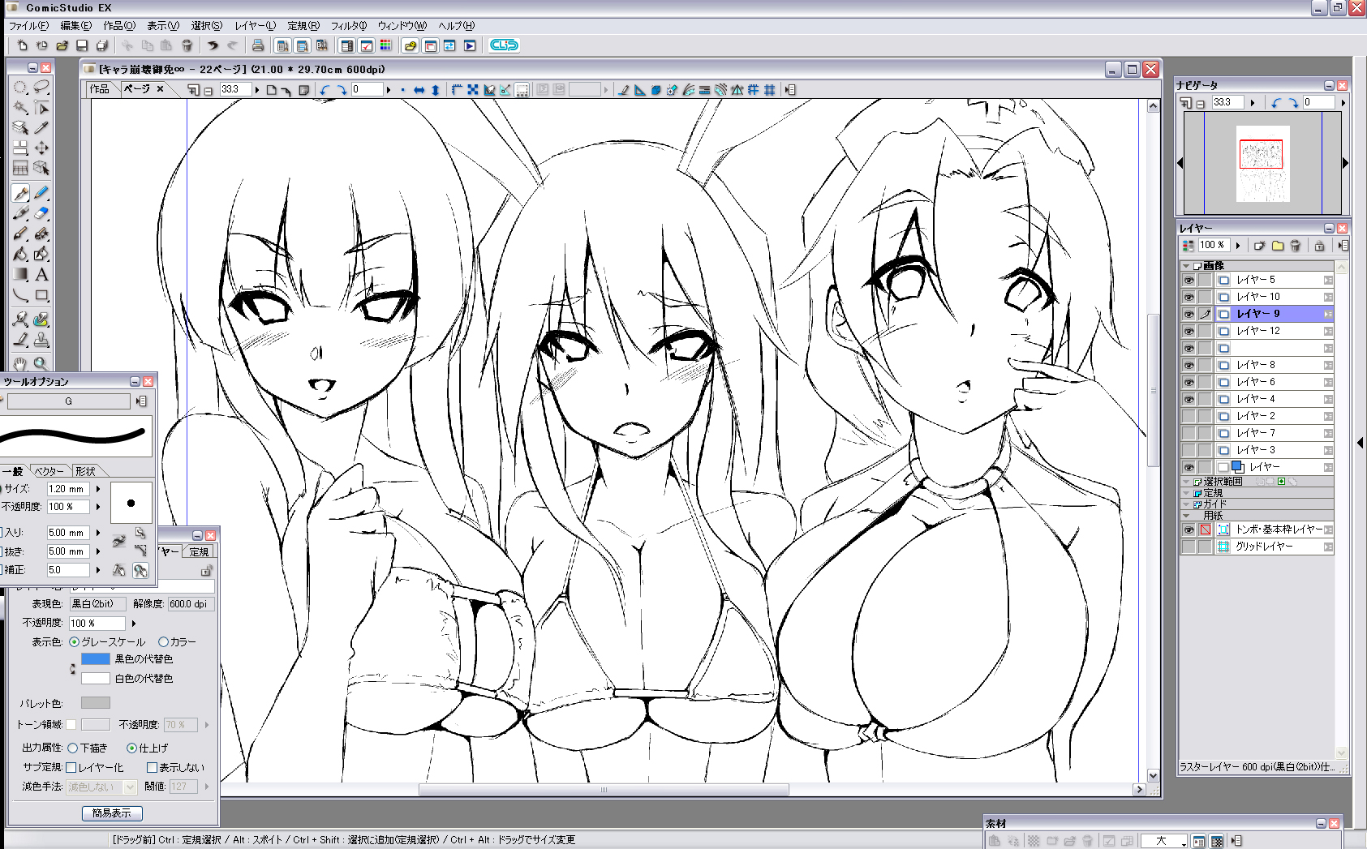The image size is (1367, 849).
Task: Hide the トンボ・基本枠レイヤー layer
Action: point(1189,530)
